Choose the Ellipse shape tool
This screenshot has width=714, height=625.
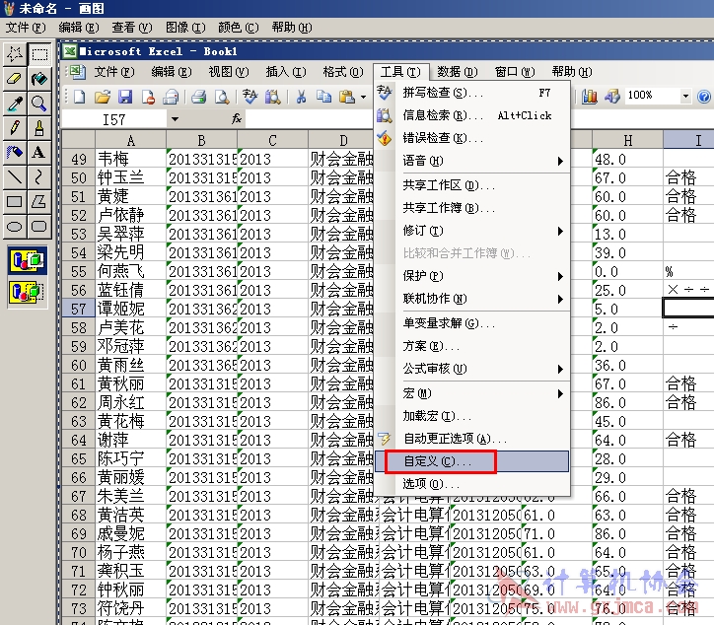15,226
